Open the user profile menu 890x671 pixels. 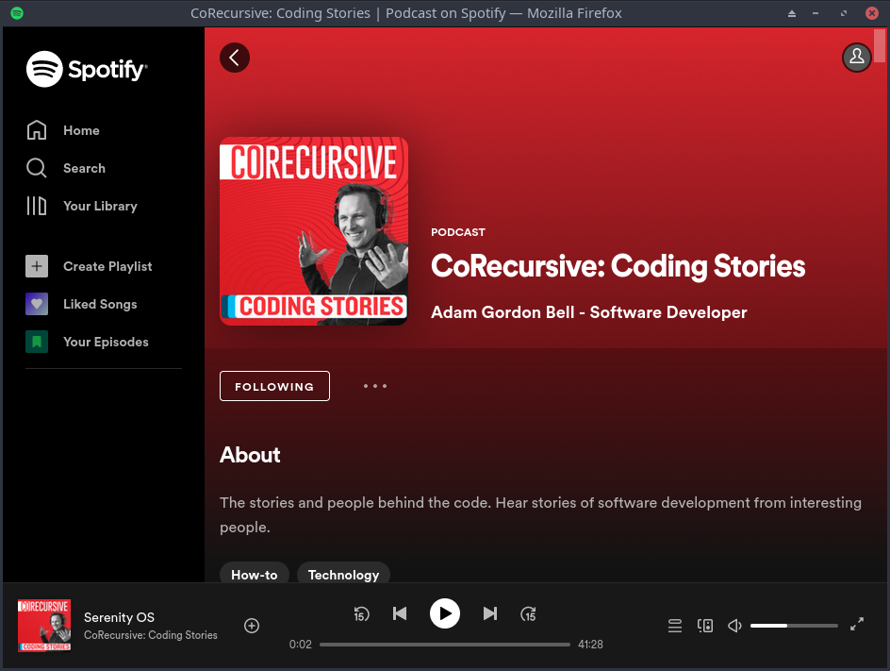pyautogui.click(x=856, y=58)
